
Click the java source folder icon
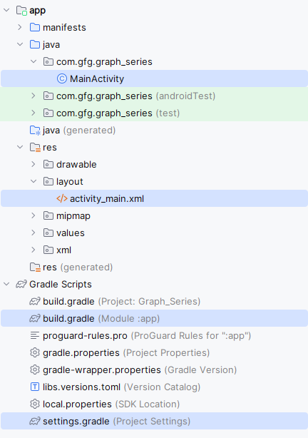[35, 44]
